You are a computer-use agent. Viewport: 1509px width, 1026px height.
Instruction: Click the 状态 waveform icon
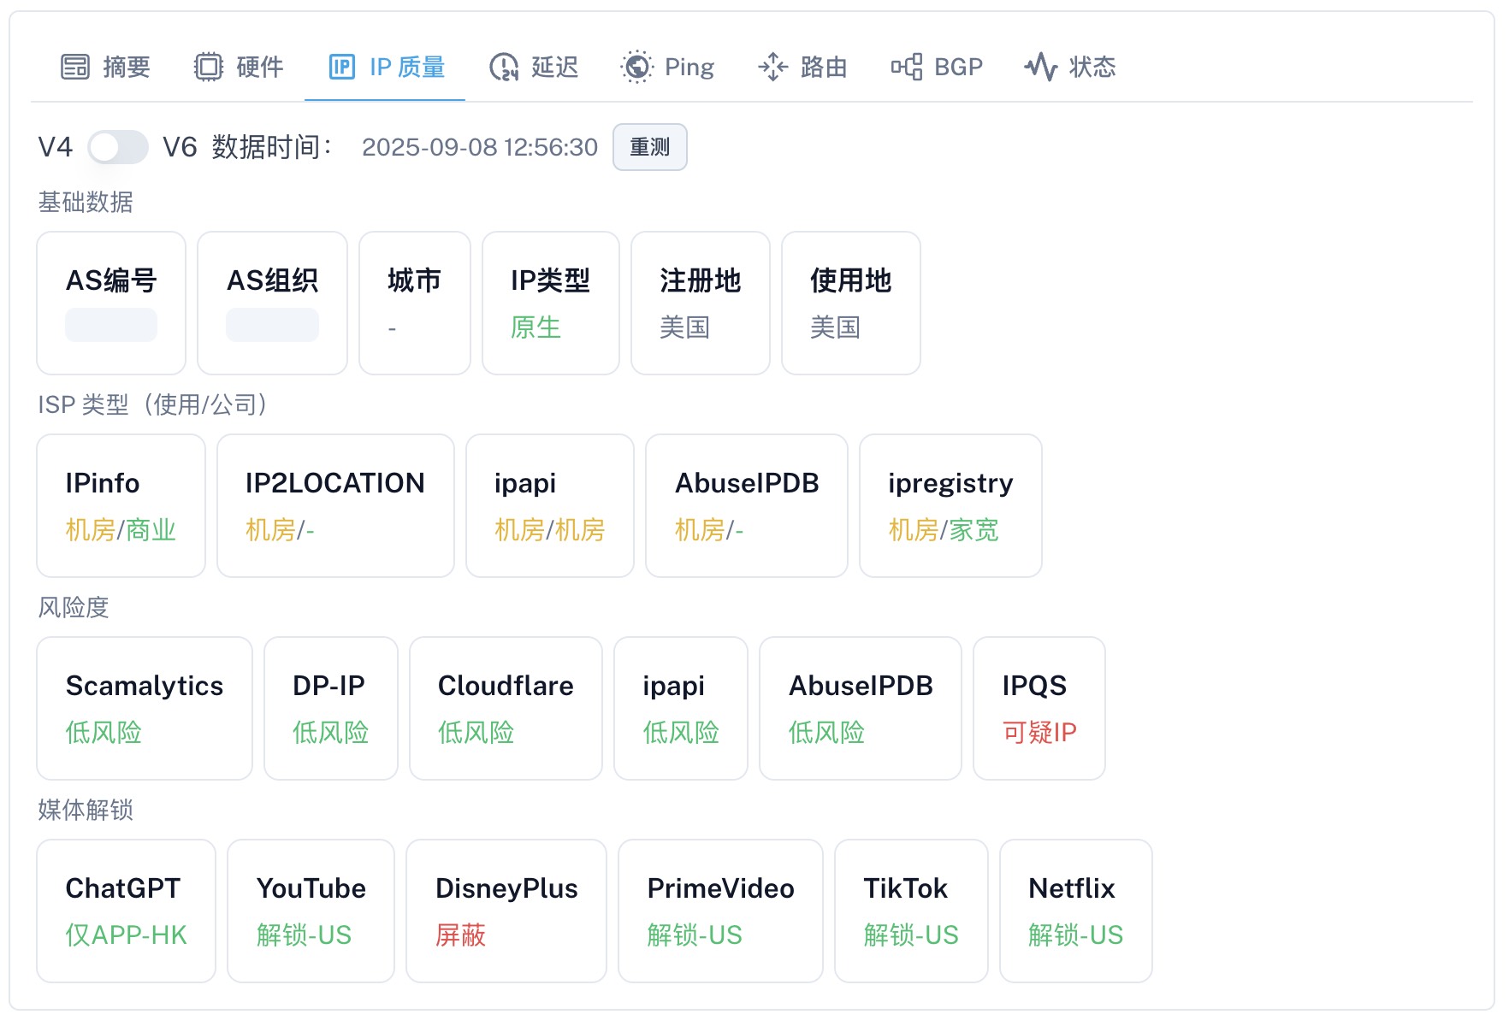pyautogui.click(x=1040, y=67)
